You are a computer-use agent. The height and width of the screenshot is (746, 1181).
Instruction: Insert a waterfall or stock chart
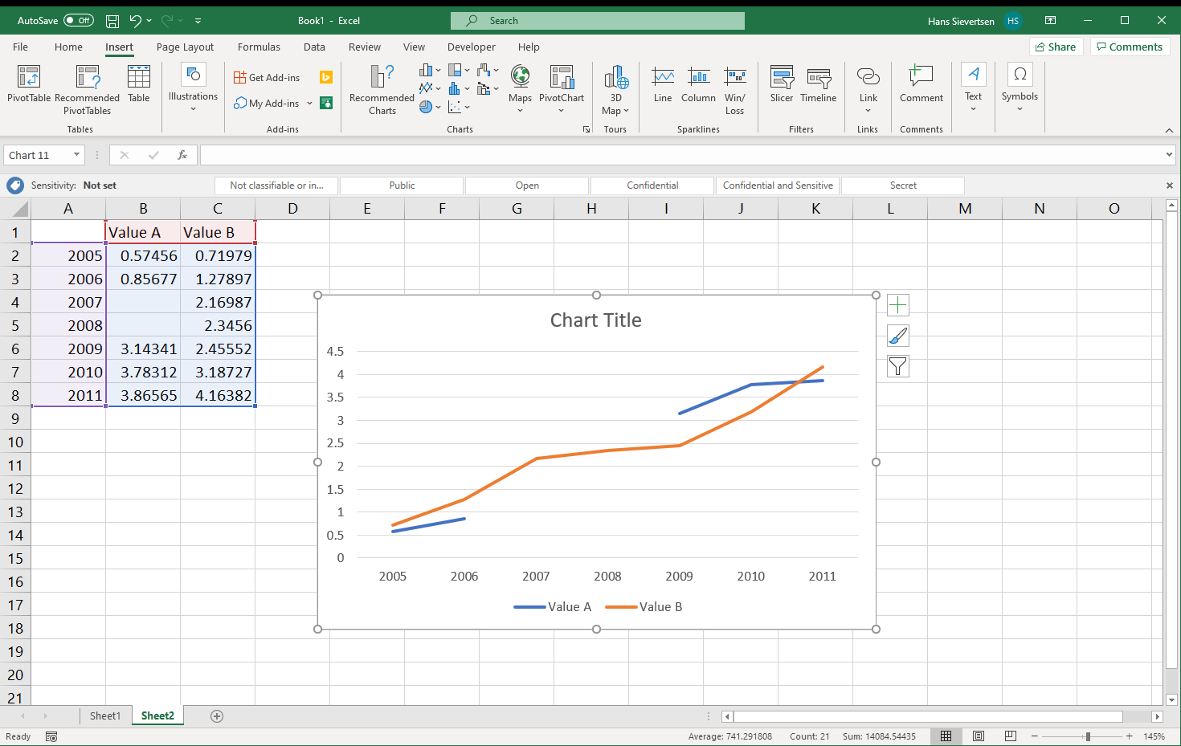click(x=488, y=71)
